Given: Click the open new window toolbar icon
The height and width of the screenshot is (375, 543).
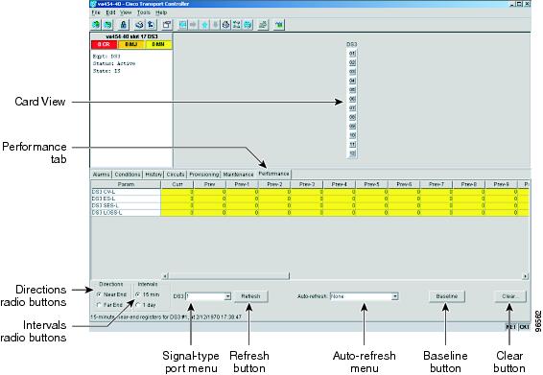Looking at the screenshot, I should [167, 25].
